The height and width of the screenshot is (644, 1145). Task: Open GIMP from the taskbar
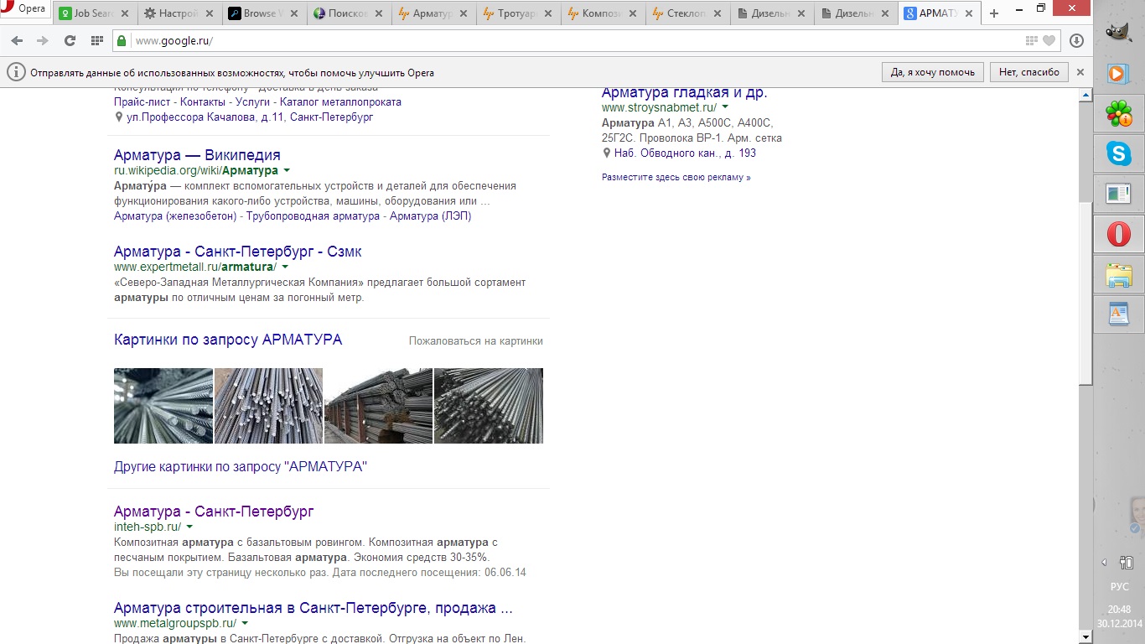pos(1118,32)
